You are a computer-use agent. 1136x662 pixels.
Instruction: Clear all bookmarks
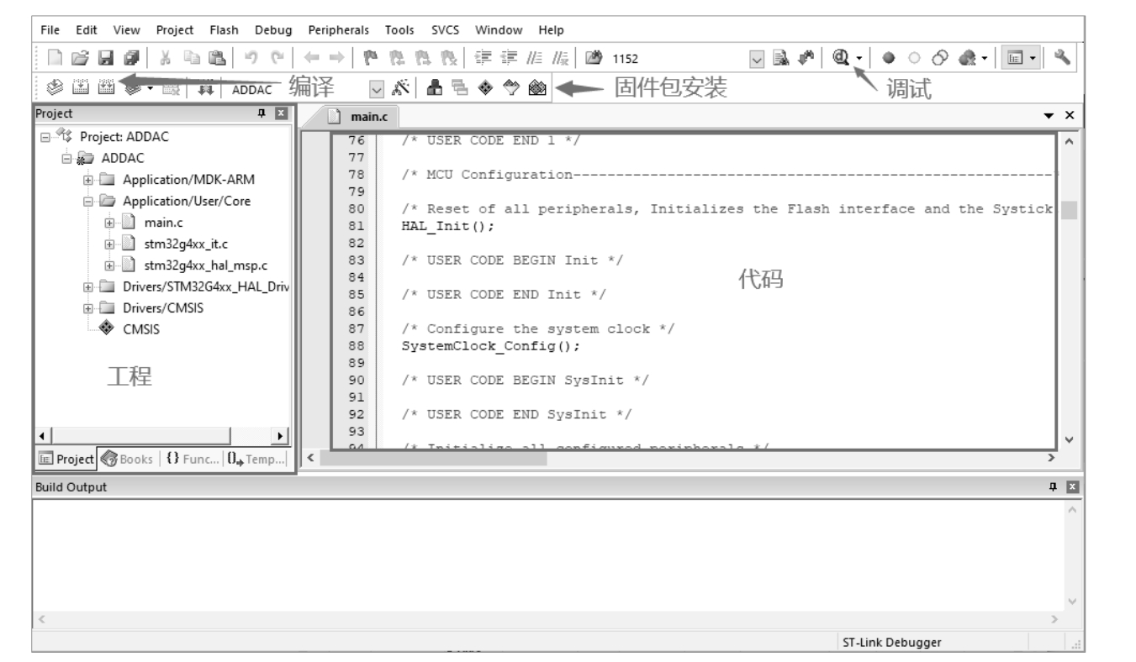[x=447, y=58]
